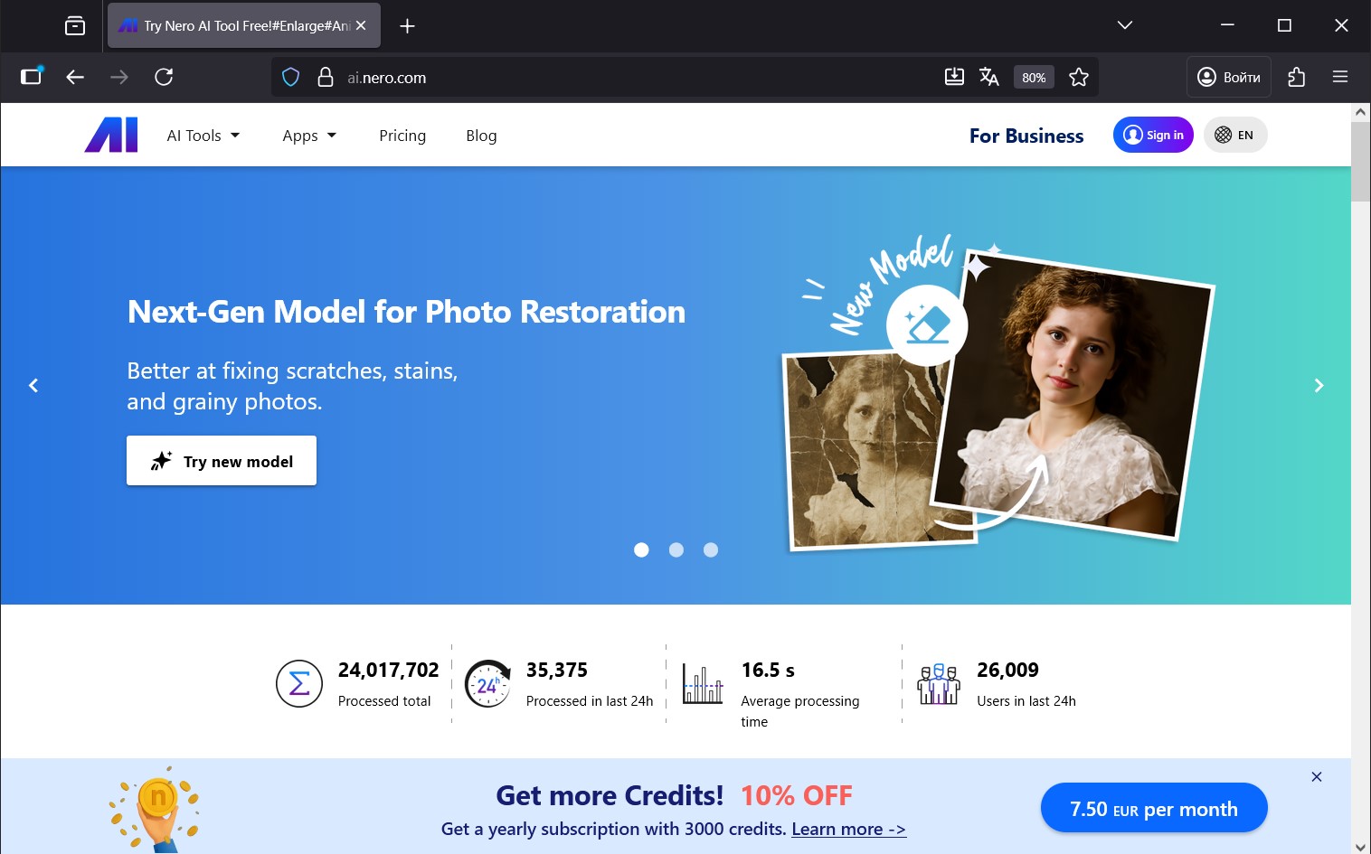Click the page scrollbar down arrow
Image resolution: width=1371 pixels, height=854 pixels.
[1360, 846]
